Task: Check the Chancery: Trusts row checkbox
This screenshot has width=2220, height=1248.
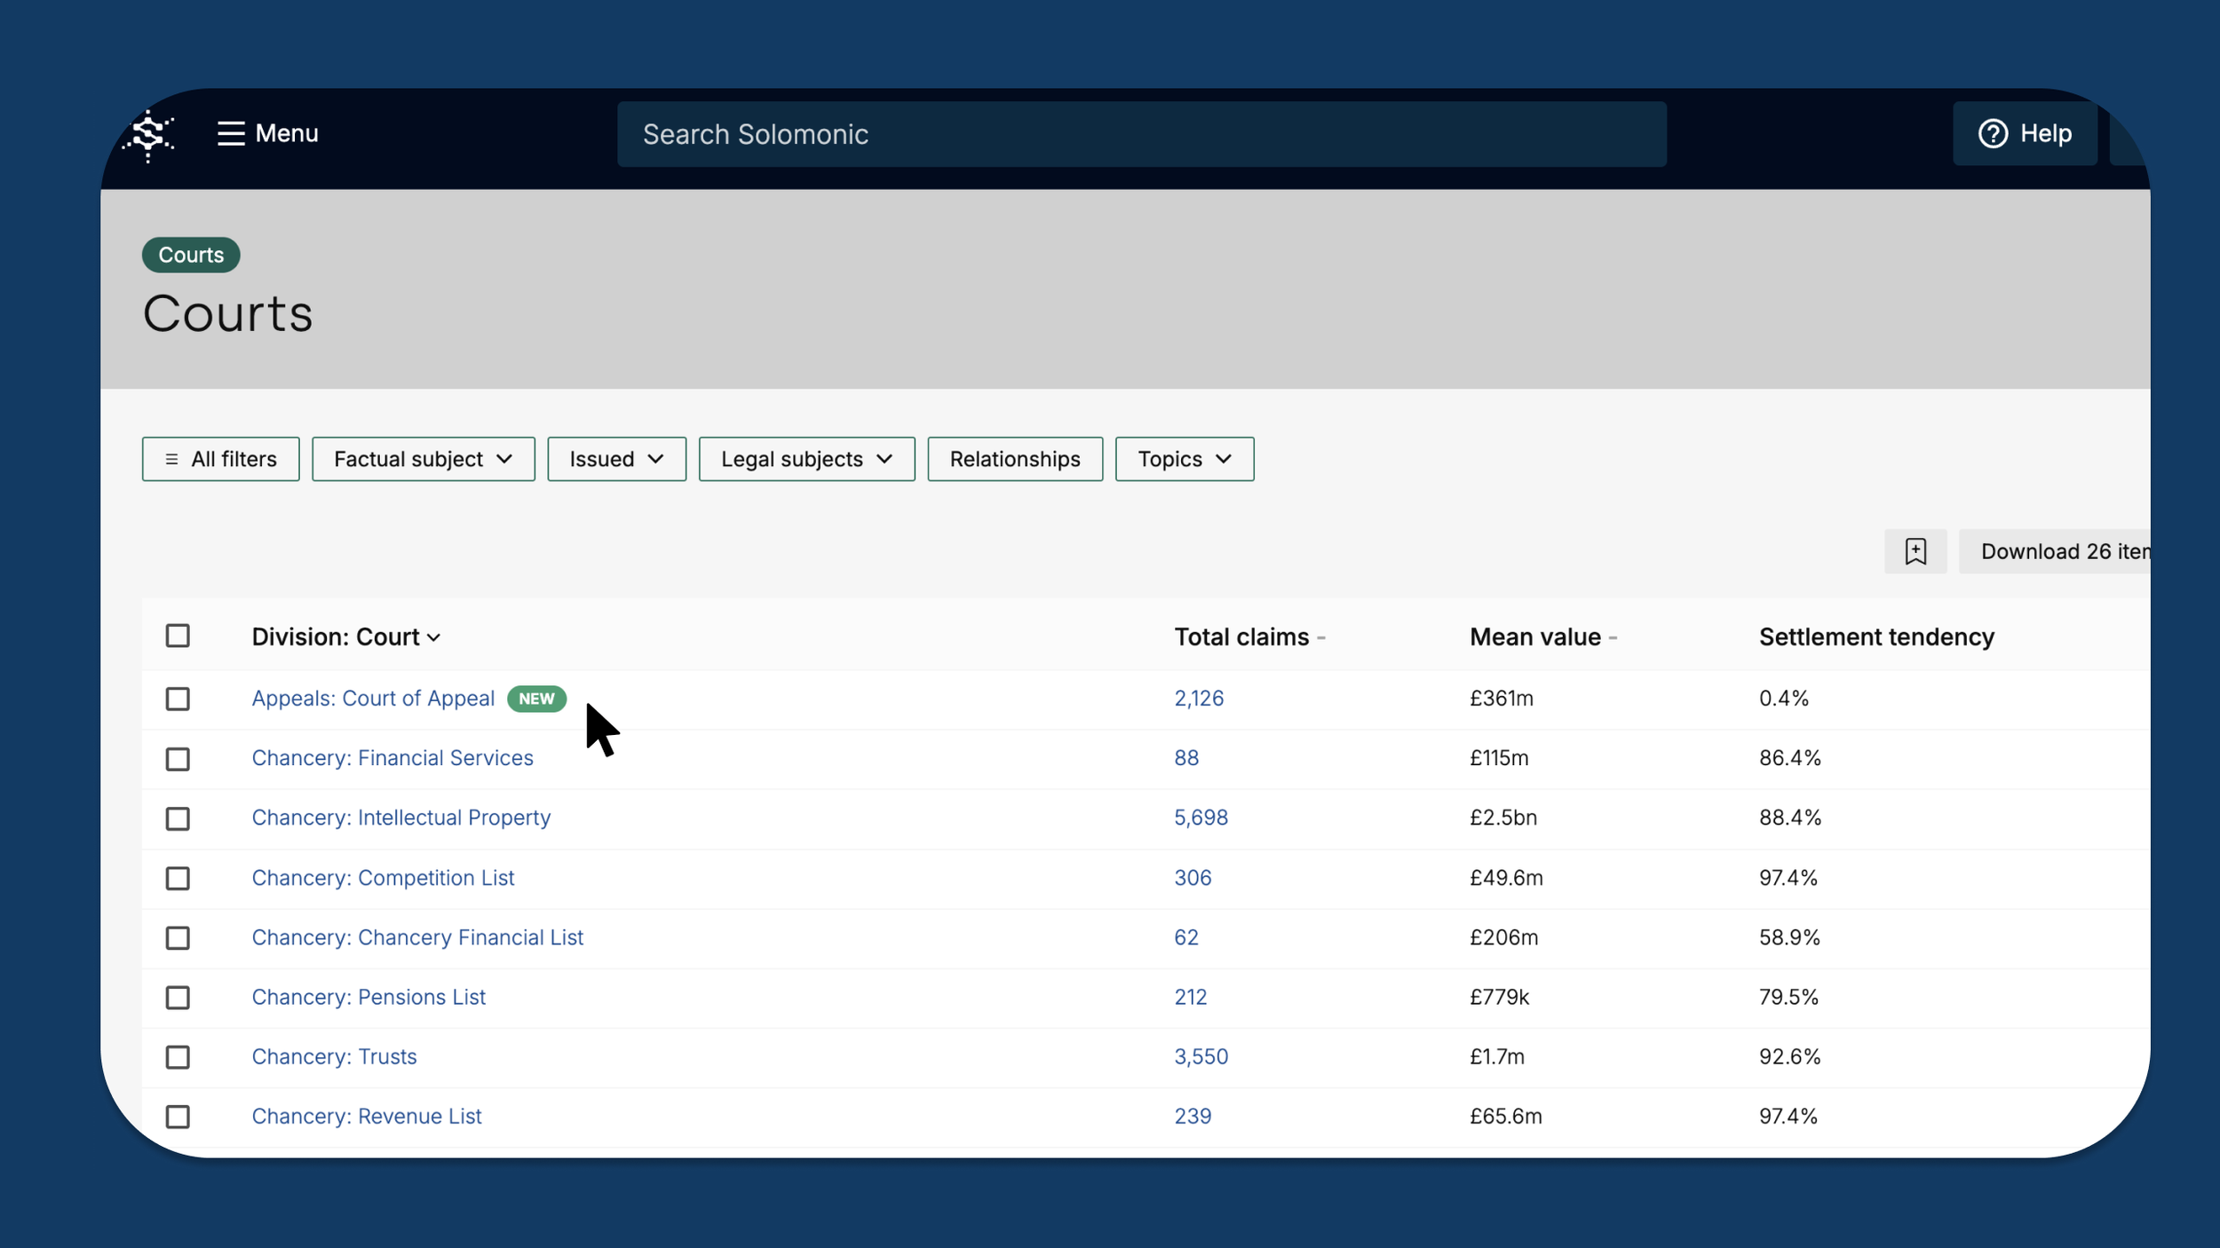Action: coord(178,1057)
